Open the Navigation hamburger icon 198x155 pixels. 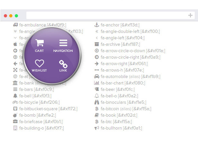(x=63, y=43)
